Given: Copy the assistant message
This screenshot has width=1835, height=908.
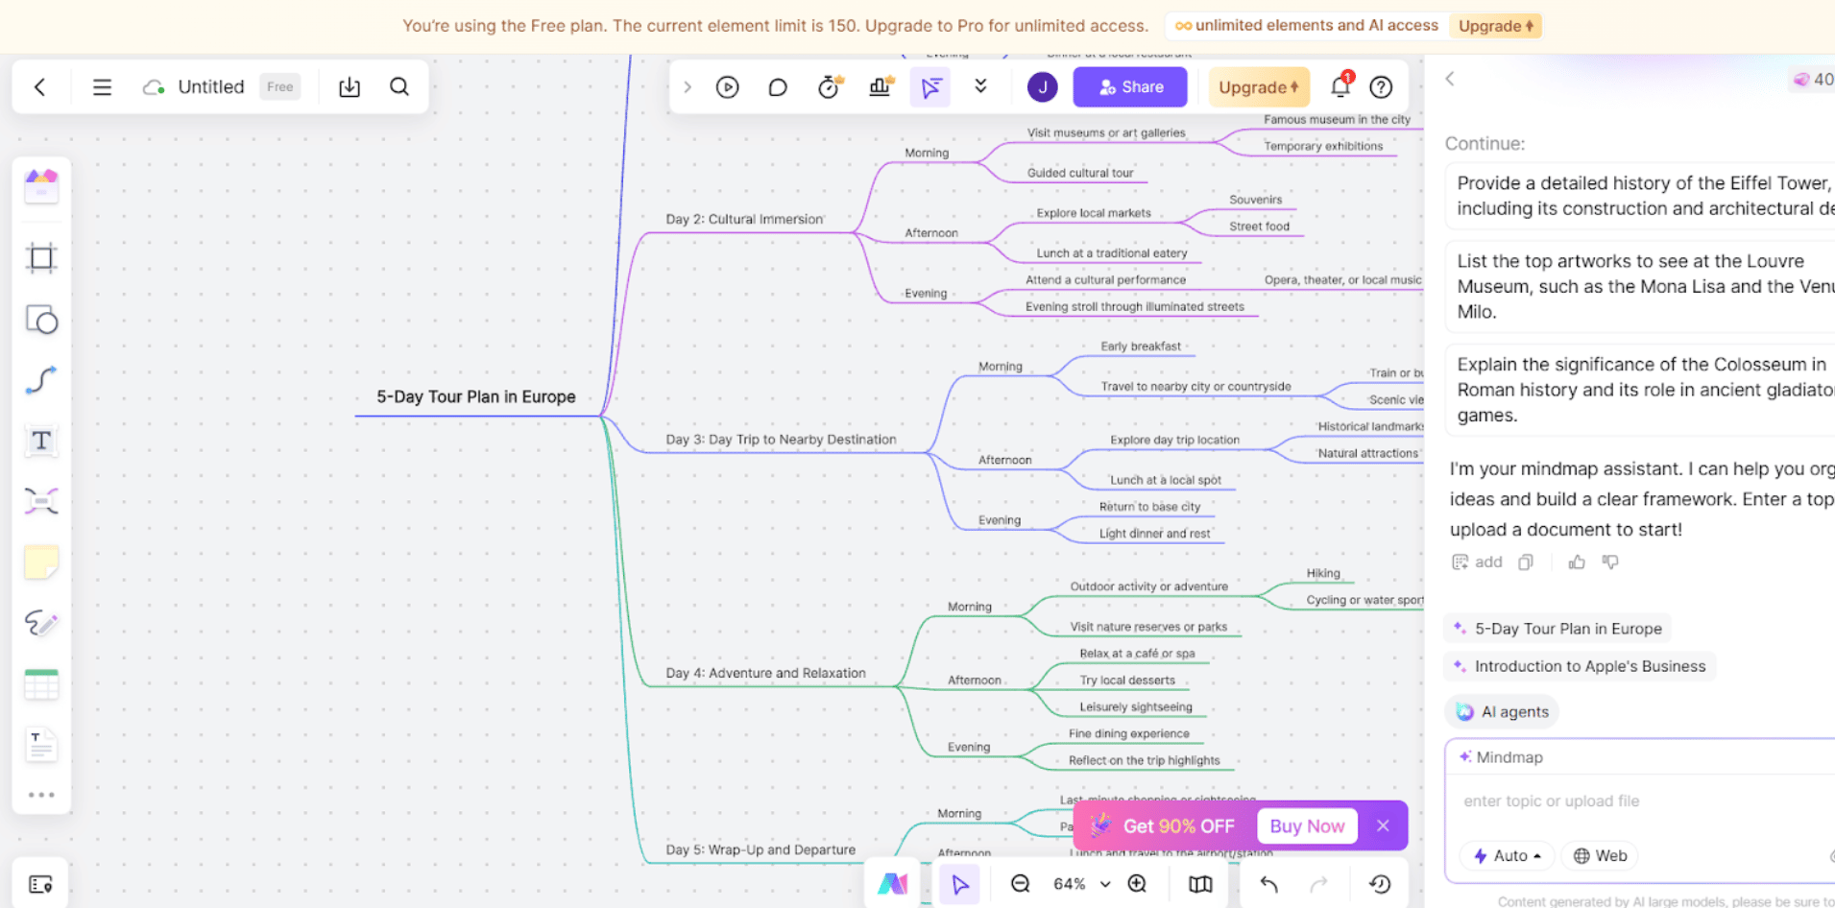Looking at the screenshot, I should pyautogui.click(x=1526, y=562).
